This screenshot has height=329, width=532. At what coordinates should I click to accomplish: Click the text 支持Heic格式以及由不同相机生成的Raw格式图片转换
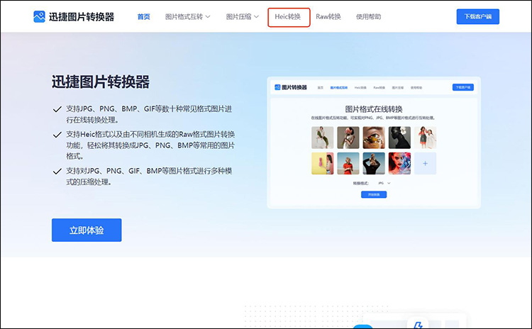(x=150, y=134)
